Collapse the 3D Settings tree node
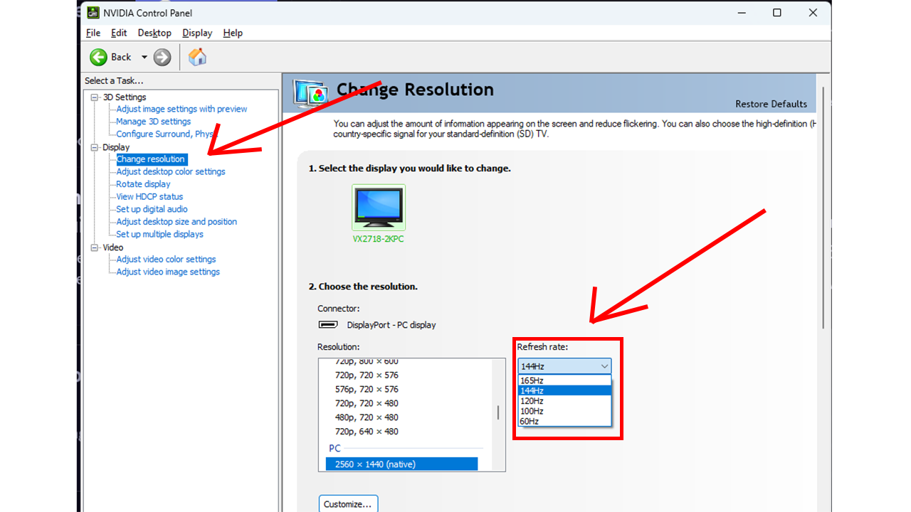This screenshot has width=911, height=512. point(95,97)
